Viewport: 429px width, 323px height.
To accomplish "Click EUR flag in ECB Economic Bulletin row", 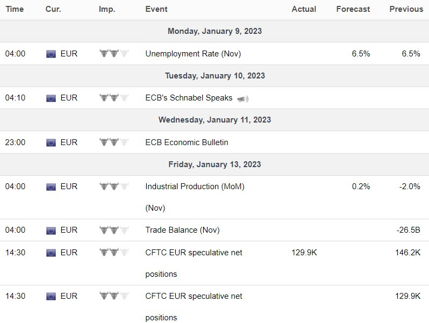I will coord(51,142).
